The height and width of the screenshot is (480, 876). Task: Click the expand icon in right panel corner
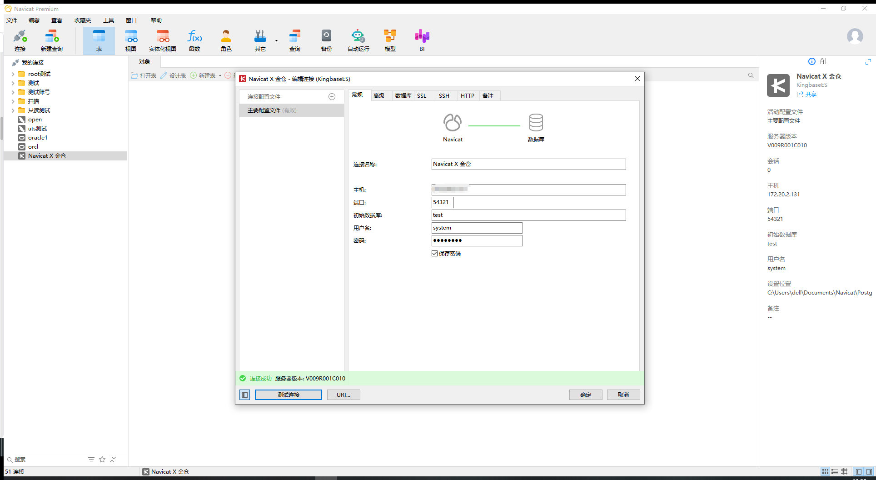pyautogui.click(x=868, y=61)
